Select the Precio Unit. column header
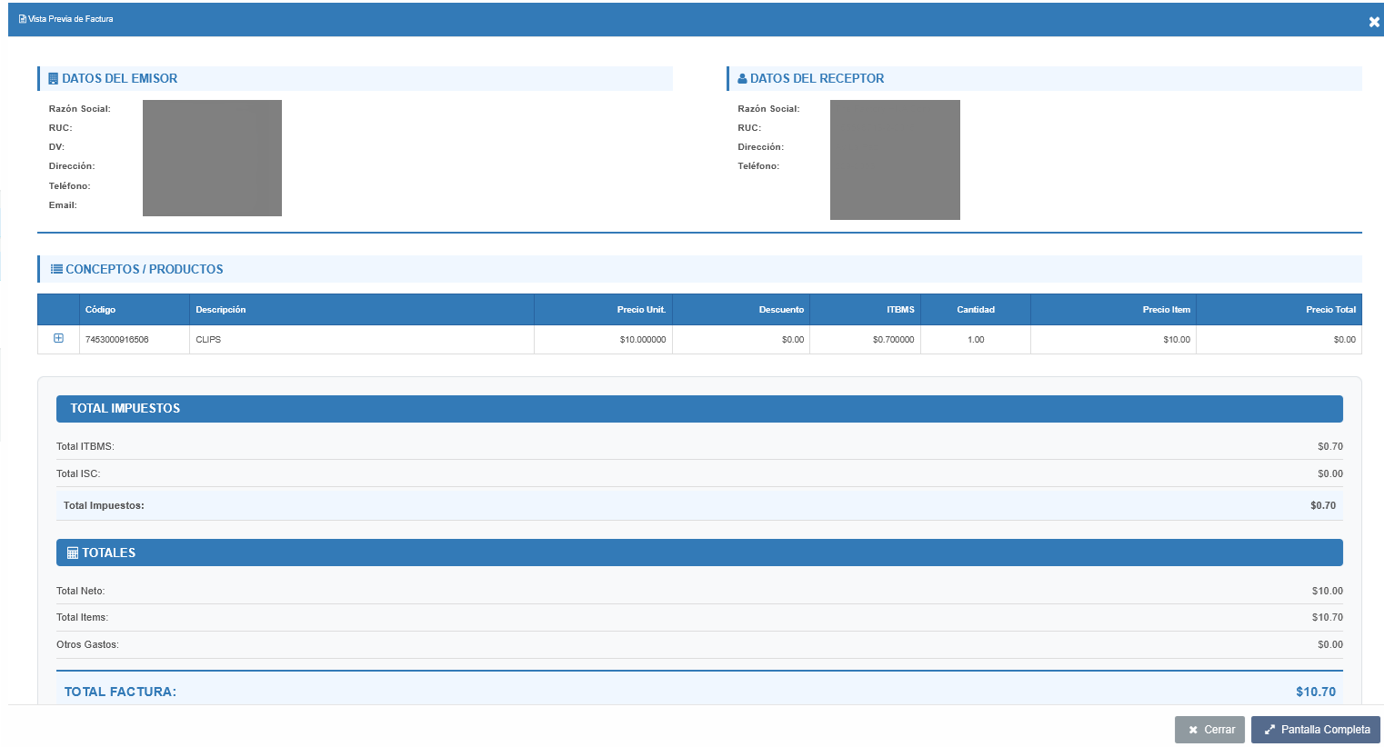The image size is (1384, 747). point(641,310)
